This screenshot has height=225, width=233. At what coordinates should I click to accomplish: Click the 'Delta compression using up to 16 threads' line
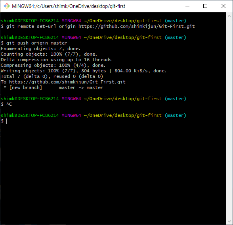56,60
